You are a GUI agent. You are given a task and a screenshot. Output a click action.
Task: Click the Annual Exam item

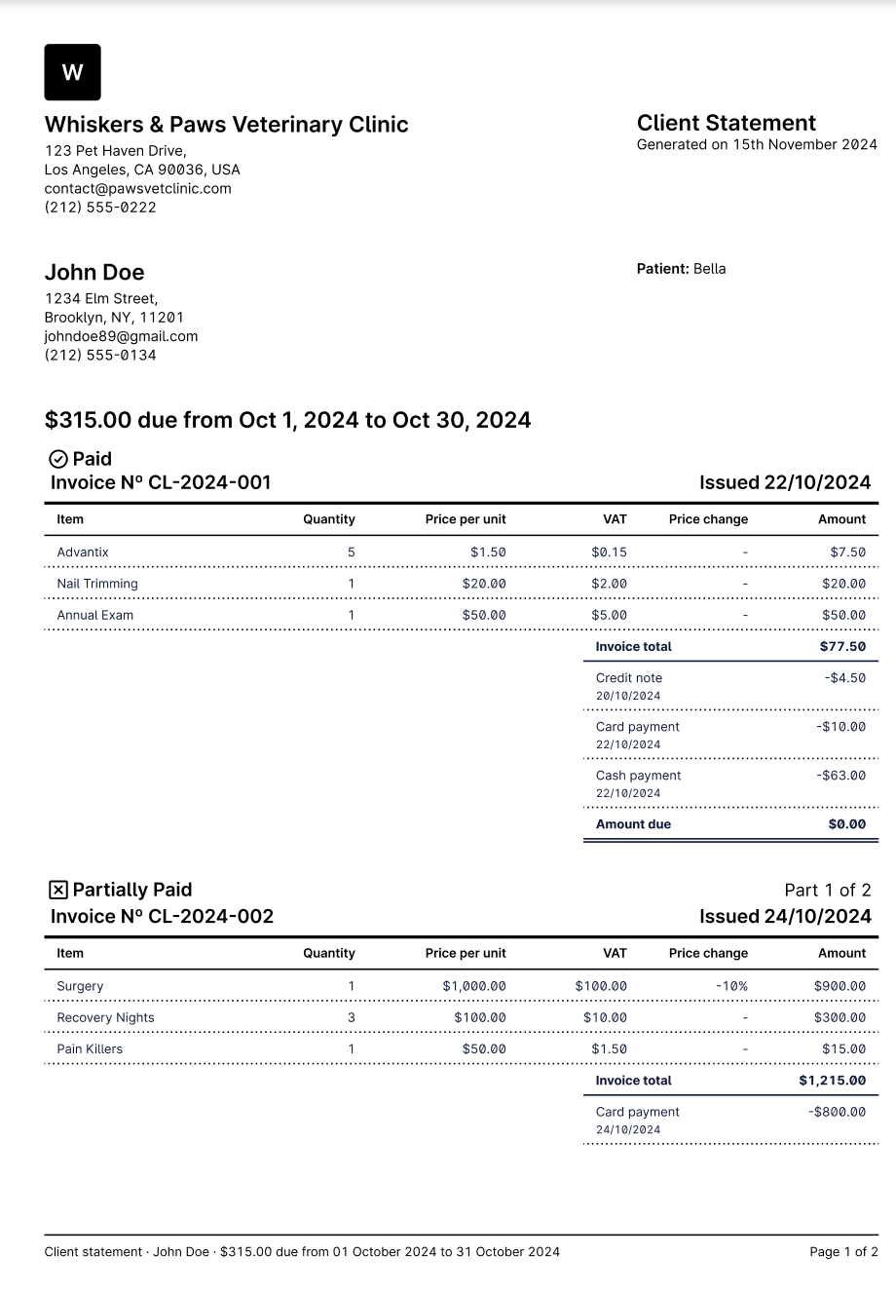(x=94, y=615)
